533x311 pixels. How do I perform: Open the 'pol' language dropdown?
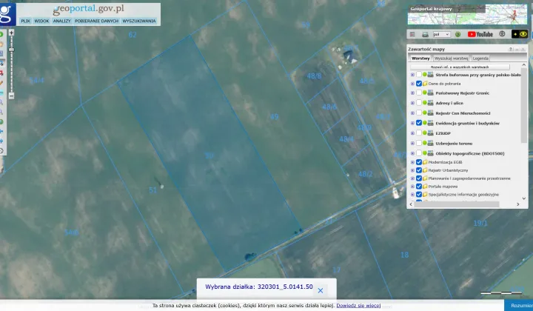point(441,34)
